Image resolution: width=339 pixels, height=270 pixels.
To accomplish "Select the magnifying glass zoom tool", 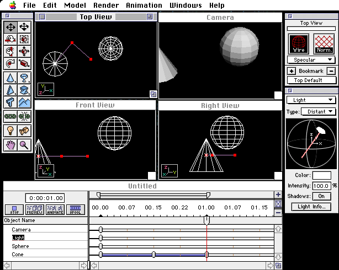I will point(24,145).
